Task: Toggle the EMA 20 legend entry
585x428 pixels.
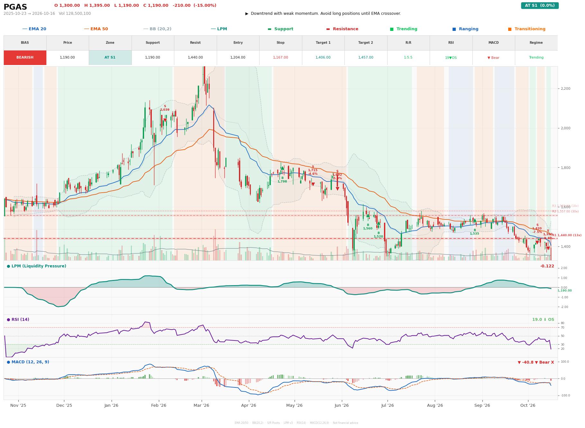Action: point(34,29)
